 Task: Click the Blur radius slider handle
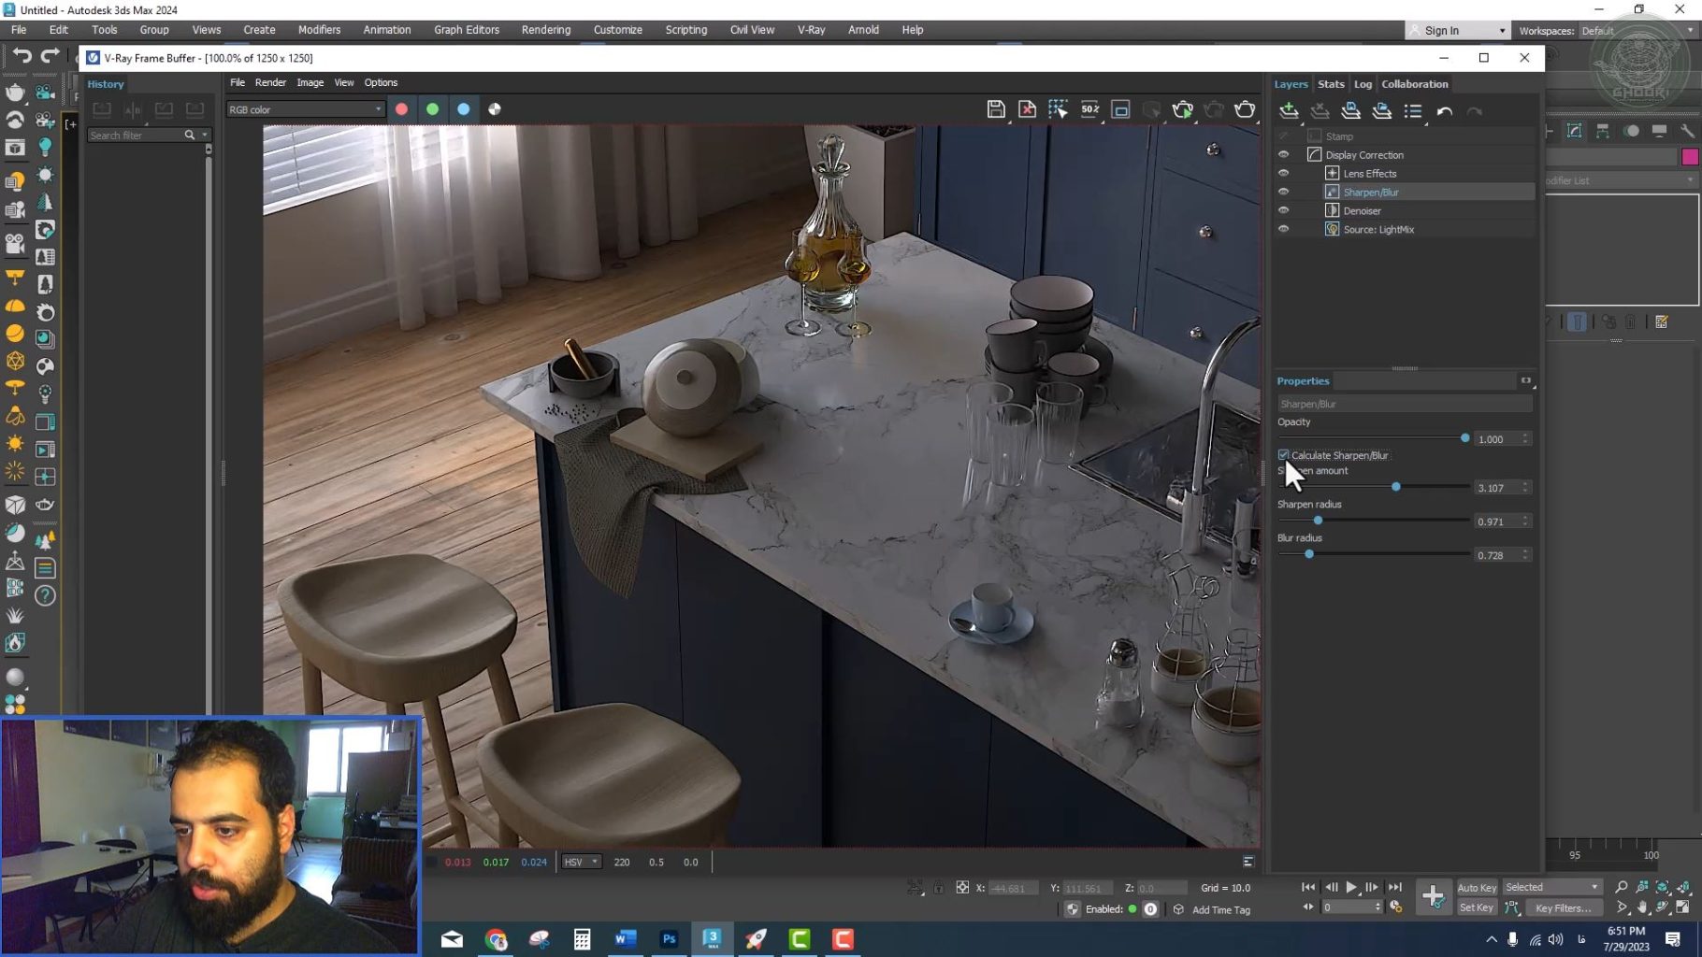point(1309,554)
